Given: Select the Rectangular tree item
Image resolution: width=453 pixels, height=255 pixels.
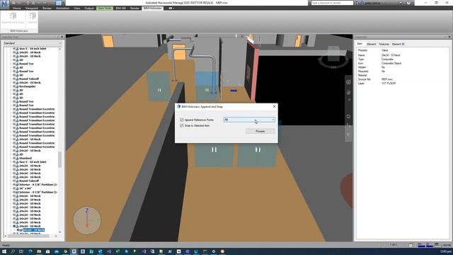Looking at the screenshot, I should coord(28,86).
